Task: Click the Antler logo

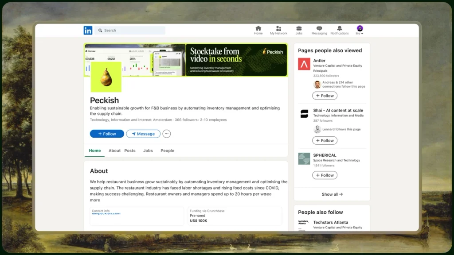Action: 304,64
